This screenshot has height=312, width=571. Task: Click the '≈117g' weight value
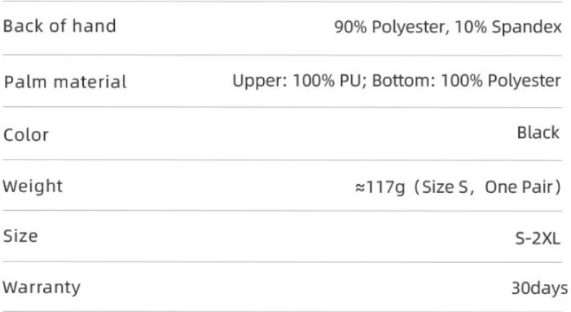(x=380, y=188)
